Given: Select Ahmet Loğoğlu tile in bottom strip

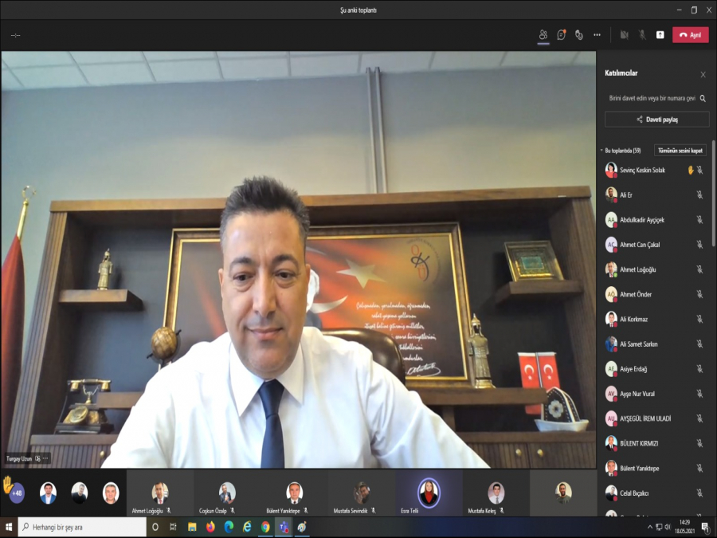Looking at the screenshot, I should pos(160,493).
